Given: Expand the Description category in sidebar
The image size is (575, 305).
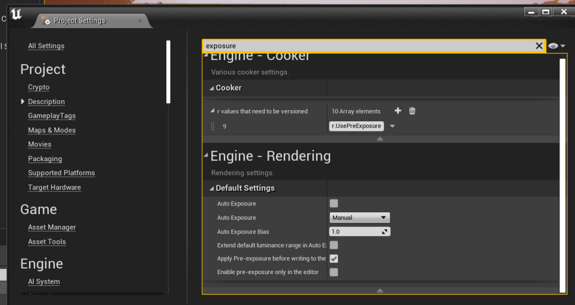Looking at the screenshot, I should coord(23,102).
